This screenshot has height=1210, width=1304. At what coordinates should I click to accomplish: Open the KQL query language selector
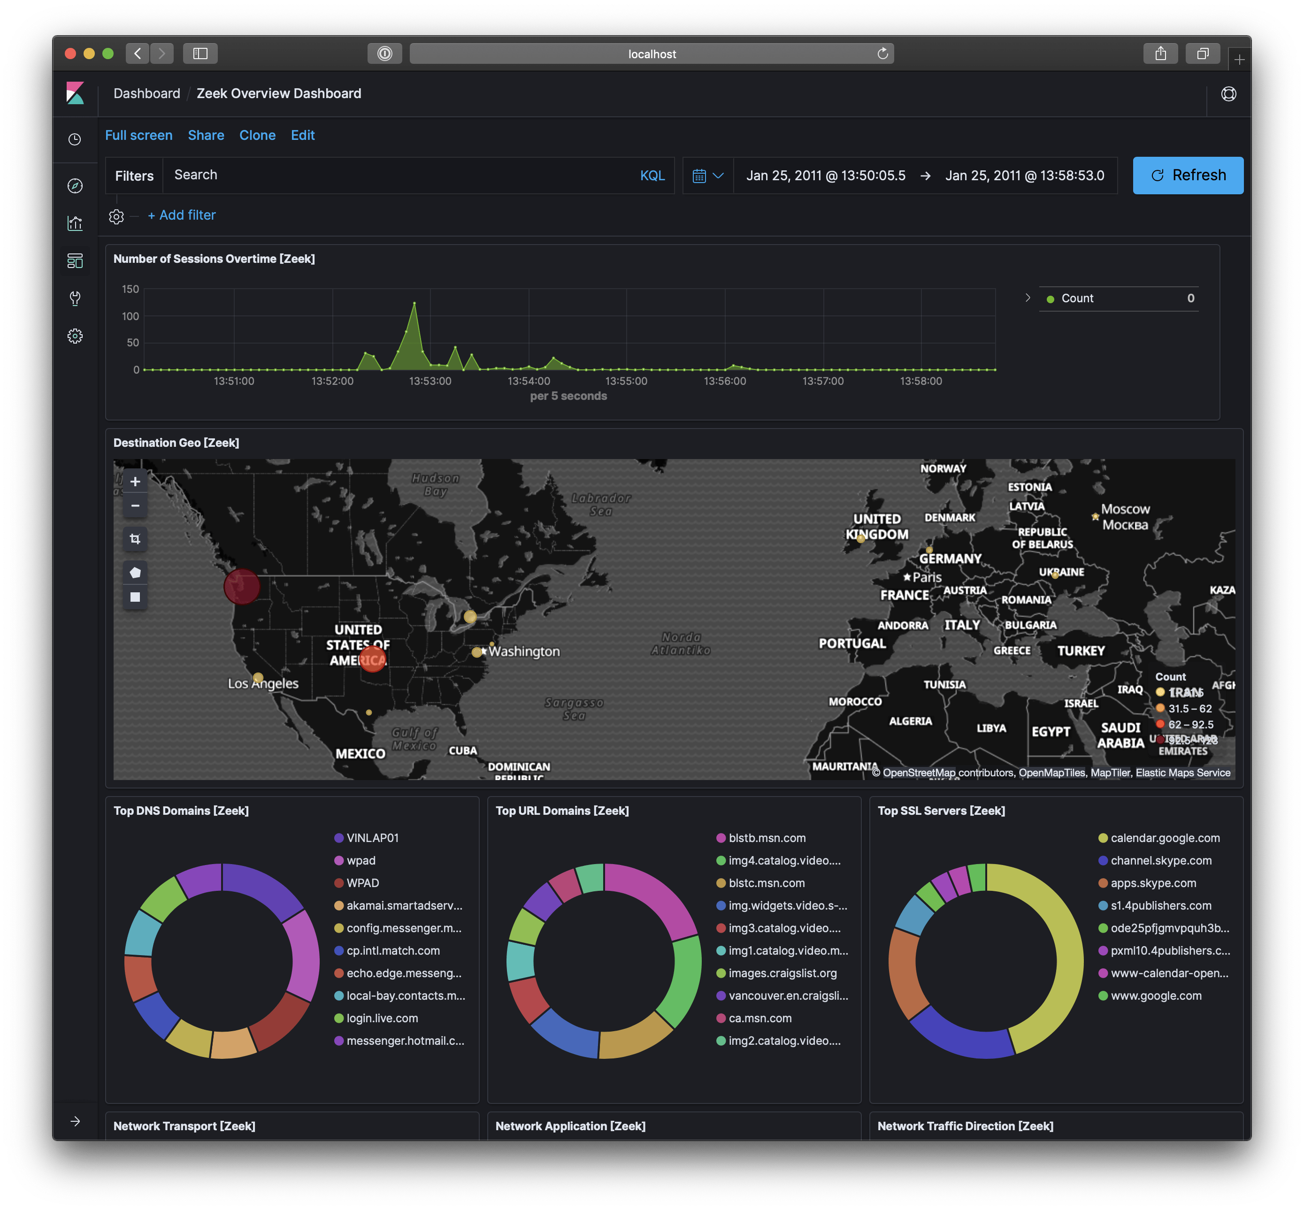point(652,175)
